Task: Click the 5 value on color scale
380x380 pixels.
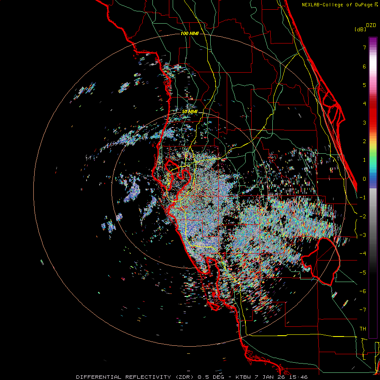Action: (364, 85)
